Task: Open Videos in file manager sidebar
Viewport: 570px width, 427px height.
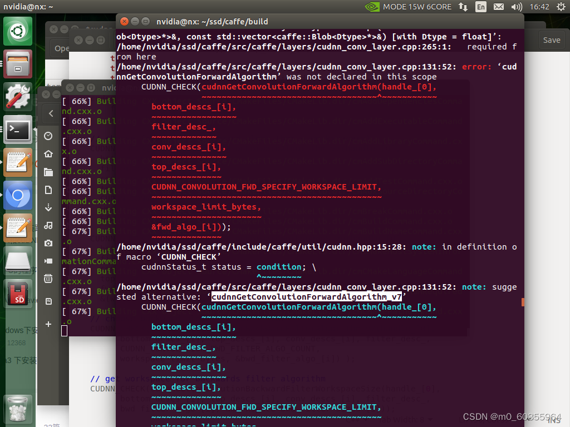Action: [48, 261]
